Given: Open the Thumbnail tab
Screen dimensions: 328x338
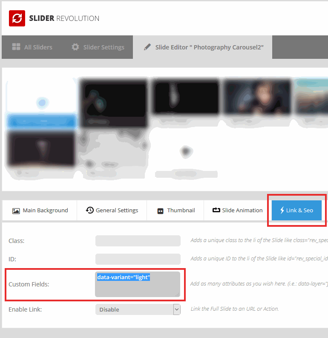Looking at the screenshot, I should [x=176, y=210].
